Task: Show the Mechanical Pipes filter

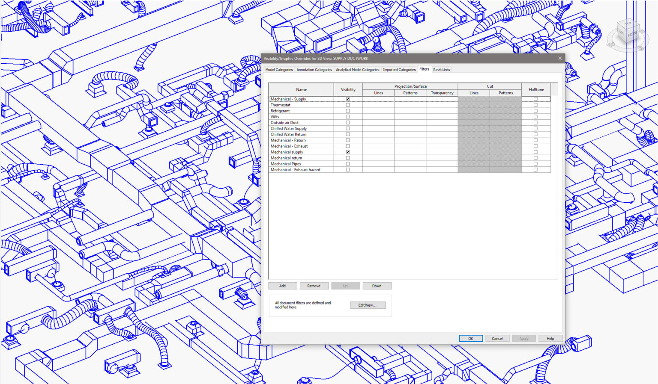Action: tap(348, 164)
